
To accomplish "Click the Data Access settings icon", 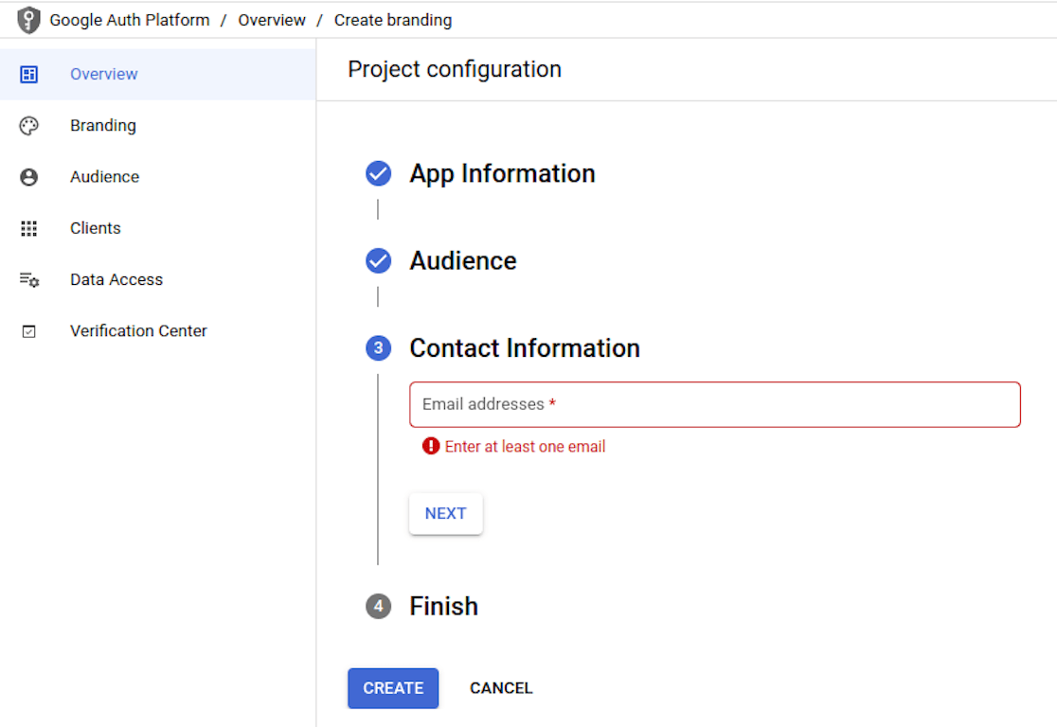I will (29, 280).
